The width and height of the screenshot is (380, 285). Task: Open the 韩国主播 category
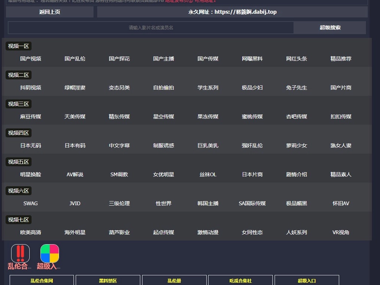point(208,203)
